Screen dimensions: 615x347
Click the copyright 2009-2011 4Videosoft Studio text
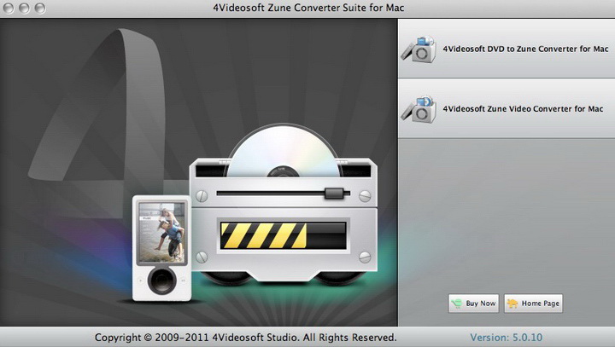click(245, 338)
